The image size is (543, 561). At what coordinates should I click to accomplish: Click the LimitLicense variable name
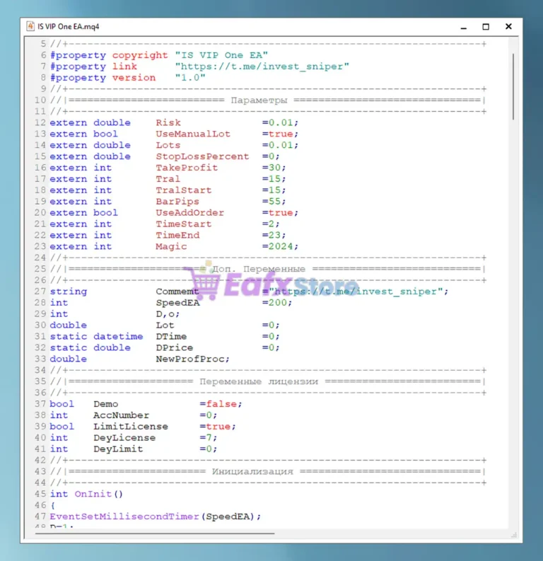coord(131,427)
